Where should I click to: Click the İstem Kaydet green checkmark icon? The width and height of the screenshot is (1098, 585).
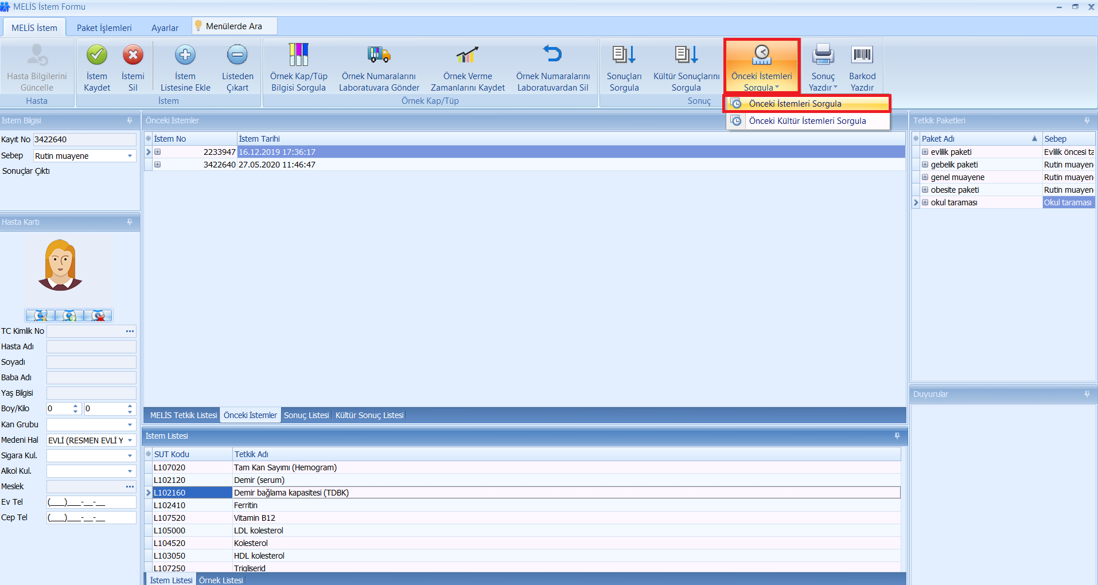[x=97, y=55]
